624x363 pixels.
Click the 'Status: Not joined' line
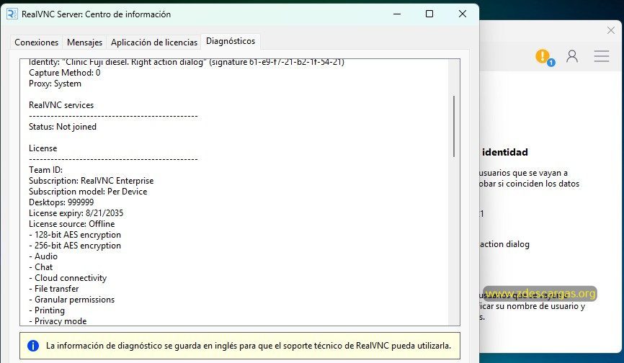63,127
